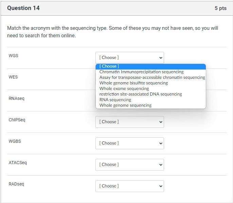Viewport: 233px width, 203px height.
Task: Pick 'Whole genome bisulfite sequencing' option
Action: tap(133, 83)
